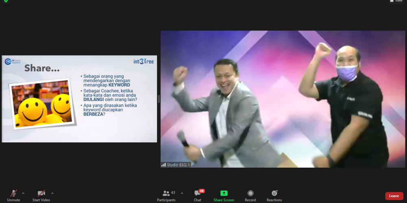
Task: Leave the meeting
Action: tap(394, 196)
